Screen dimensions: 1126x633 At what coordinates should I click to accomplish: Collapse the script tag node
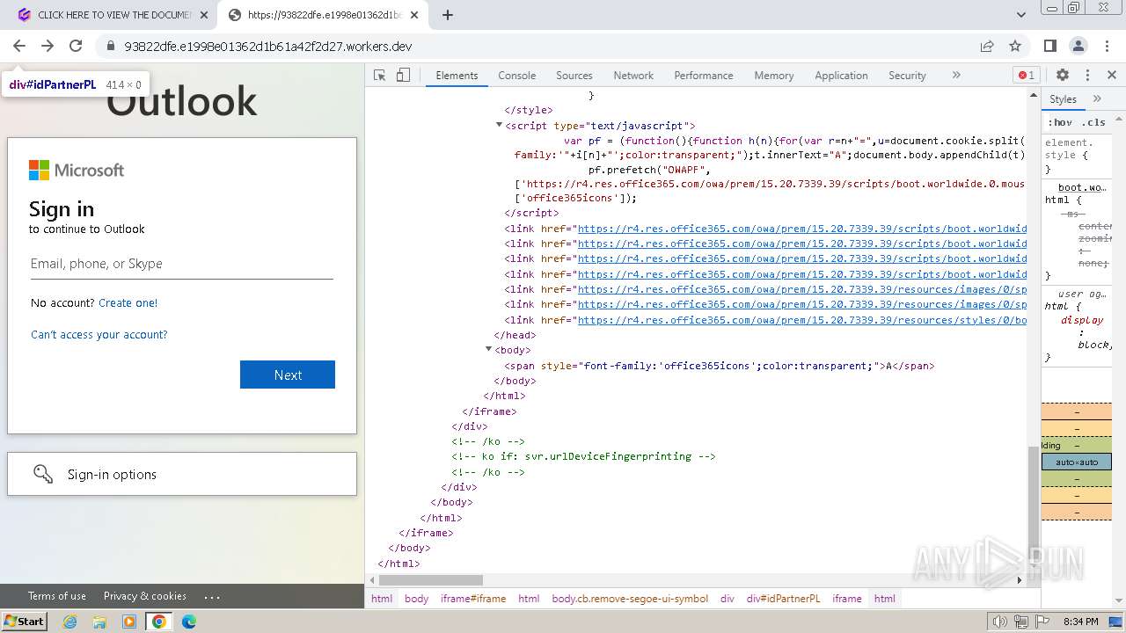(x=499, y=126)
